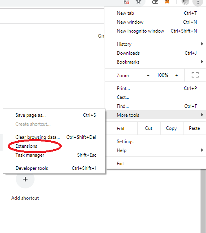Screen dimensions: 206x233
Task: Toggle fullscreen mode icon in Zoom row
Action: (x=195, y=75)
